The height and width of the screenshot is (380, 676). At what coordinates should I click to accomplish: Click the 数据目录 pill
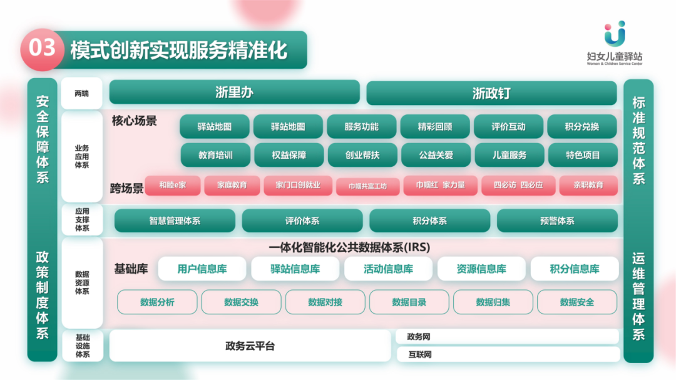(409, 302)
